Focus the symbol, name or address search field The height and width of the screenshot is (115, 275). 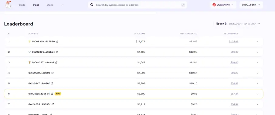pyautogui.click(x=137, y=5)
